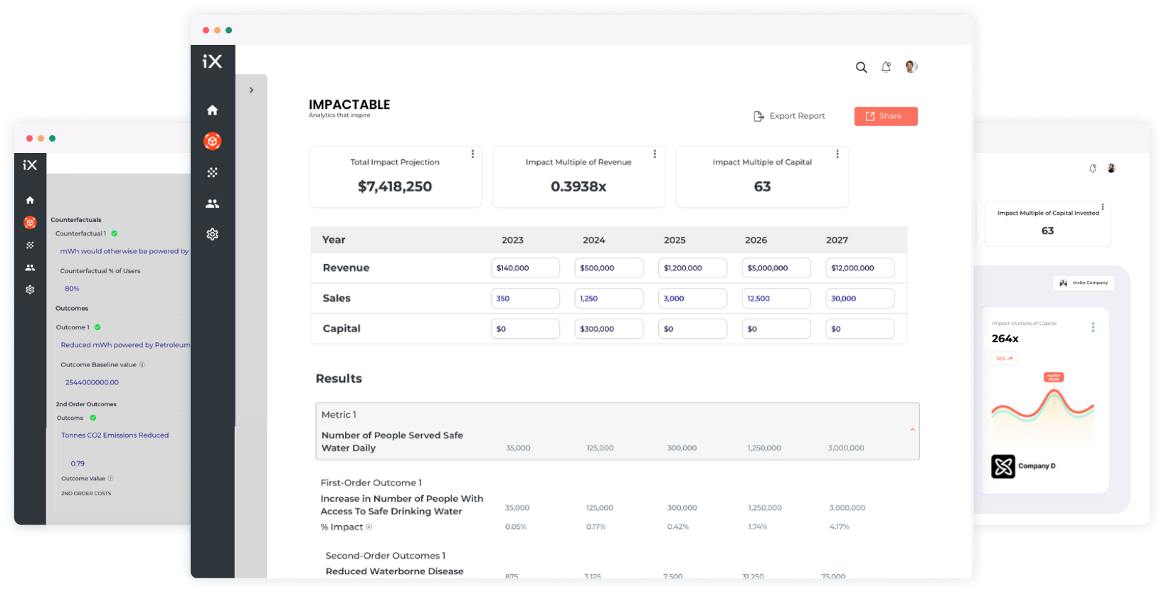Image resolution: width=1164 pixels, height=592 pixels.
Task: Open the Impact Multiple of Revenue card menu
Action: [655, 154]
